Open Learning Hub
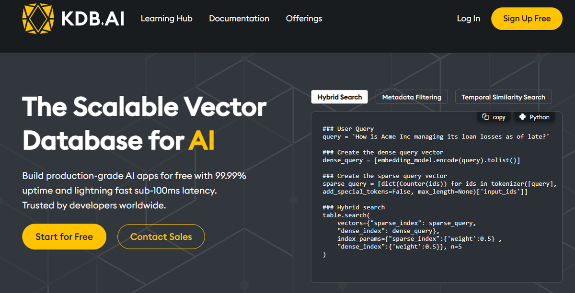Screen dimensions: 575x293 click(x=166, y=19)
